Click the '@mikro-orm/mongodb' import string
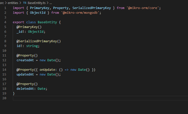Image resolution: width=188 pixels, height=114 pixels. (80, 13)
